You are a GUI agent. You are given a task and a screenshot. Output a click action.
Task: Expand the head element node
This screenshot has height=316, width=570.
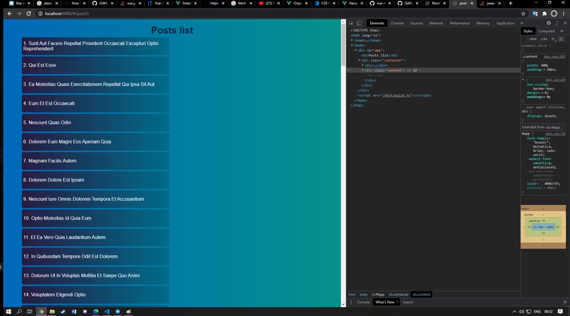(x=352, y=40)
